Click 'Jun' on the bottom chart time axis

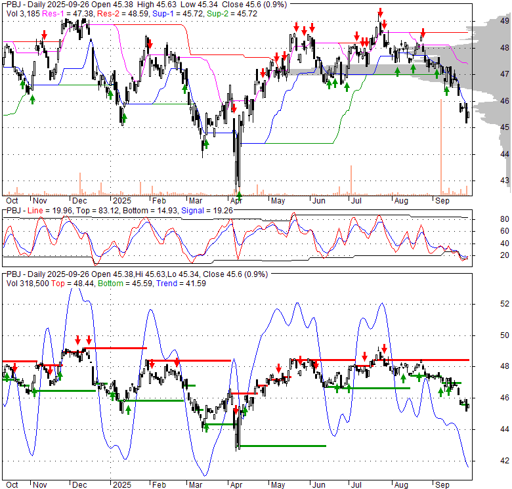point(318,485)
